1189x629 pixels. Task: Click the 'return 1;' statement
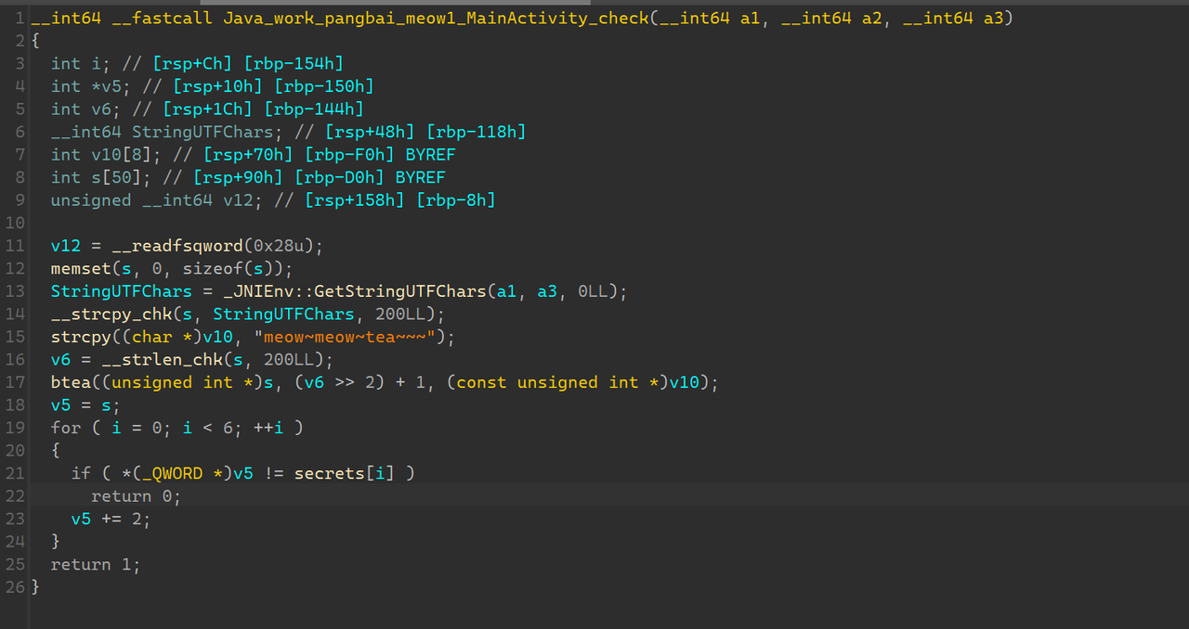click(96, 564)
